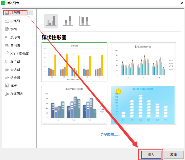Click the 雷达图 radar chart icon
185x160 pixels.
7,69
